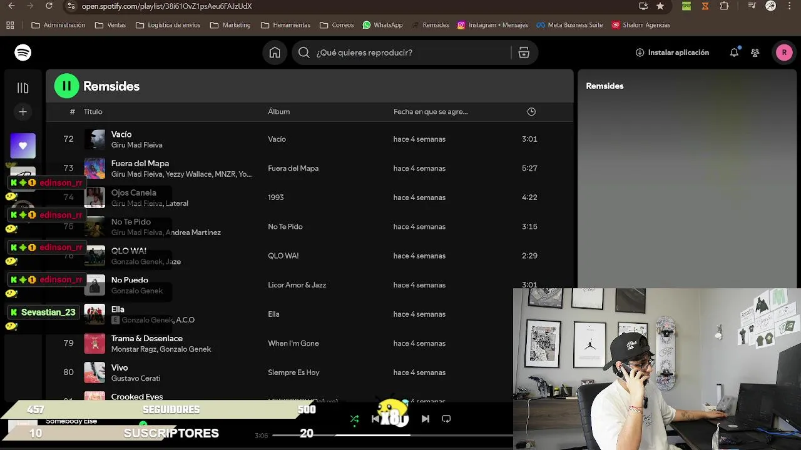Open Liked Songs heart tile
This screenshot has height=450, width=801.
23,146
